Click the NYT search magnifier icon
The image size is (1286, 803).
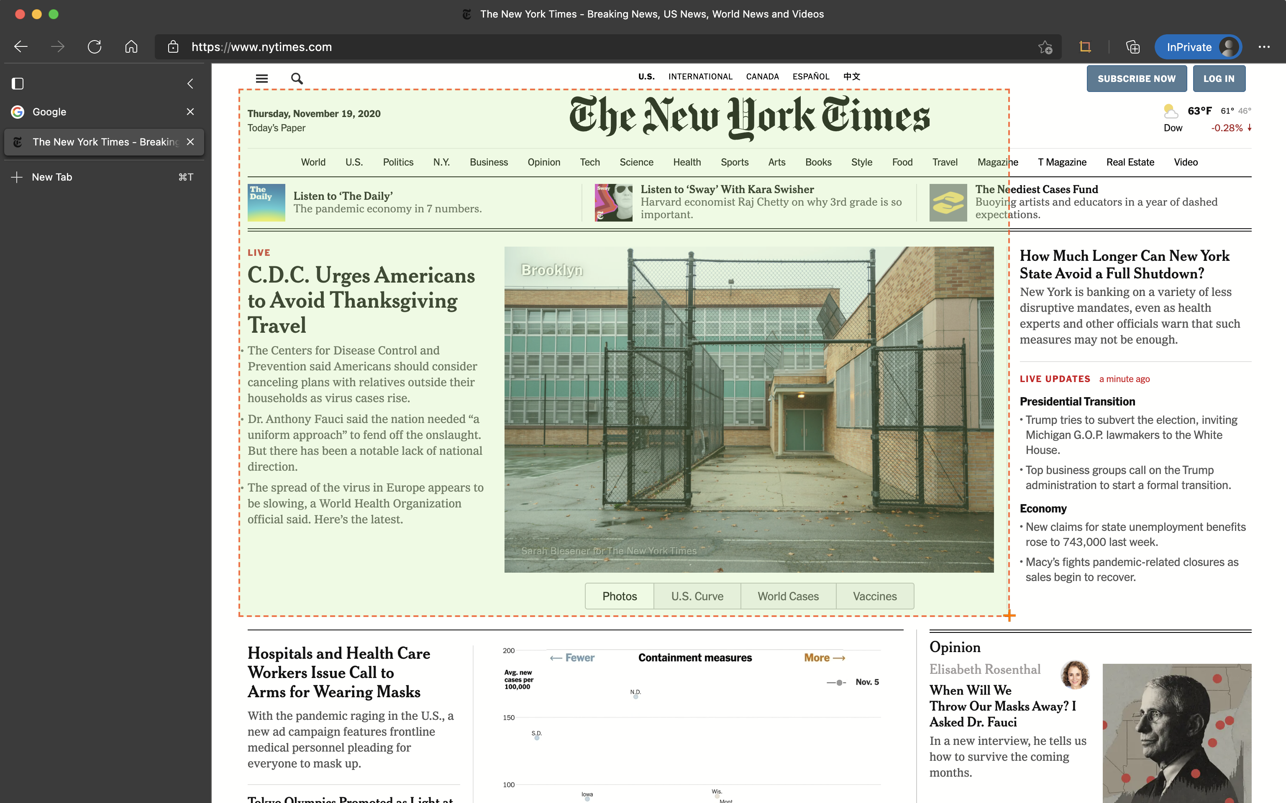[x=297, y=79]
